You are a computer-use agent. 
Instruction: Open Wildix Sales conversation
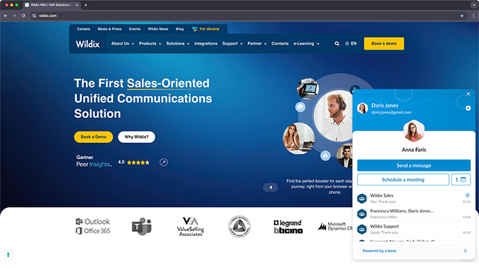pyautogui.click(x=414, y=199)
